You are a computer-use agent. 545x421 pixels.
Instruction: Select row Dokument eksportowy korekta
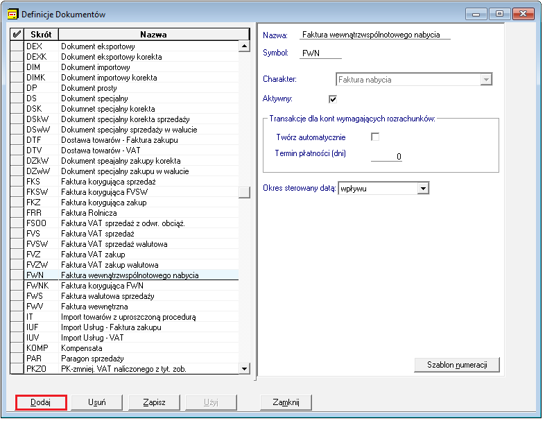click(131, 57)
